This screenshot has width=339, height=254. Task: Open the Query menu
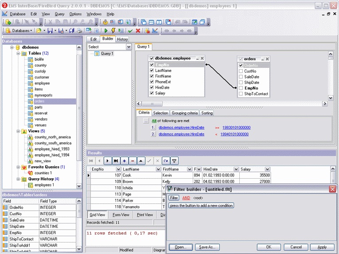pos(59,14)
